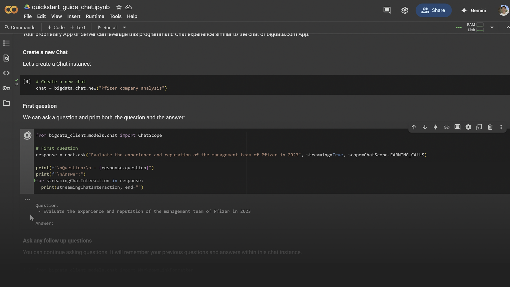Open the user account avatar
Image resolution: width=510 pixels, height=287 pixels.
pos(503,10)
